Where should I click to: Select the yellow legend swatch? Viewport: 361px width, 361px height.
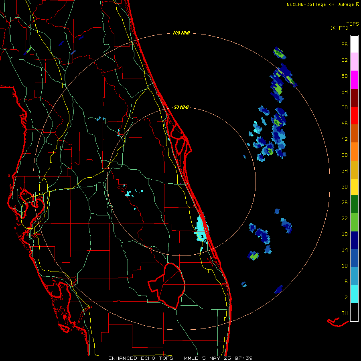[x=354, y=187]
